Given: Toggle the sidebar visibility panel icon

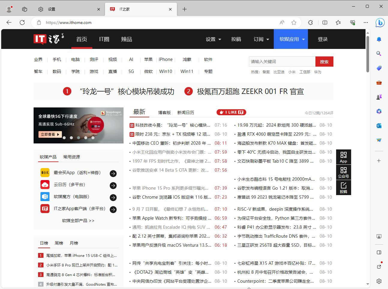Looking at the screenshot, I should click(x=379, y=252).
